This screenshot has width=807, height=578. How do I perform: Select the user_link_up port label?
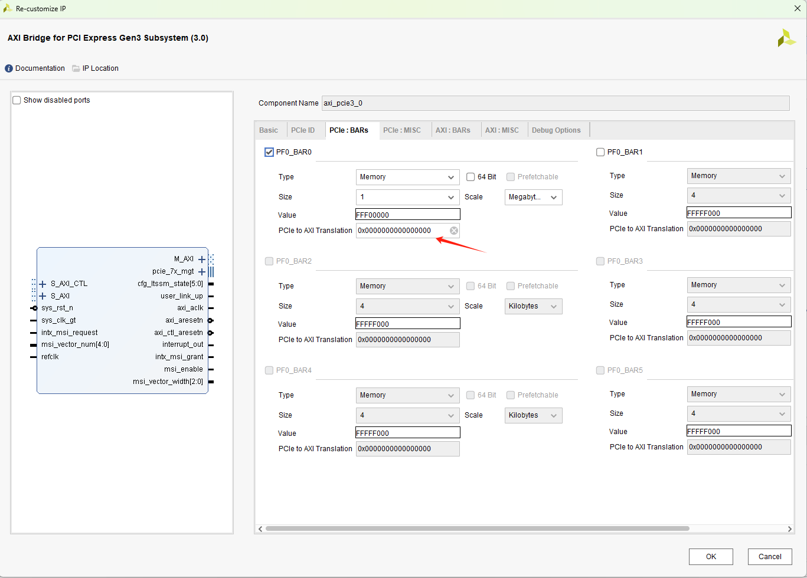coord(182,296)
